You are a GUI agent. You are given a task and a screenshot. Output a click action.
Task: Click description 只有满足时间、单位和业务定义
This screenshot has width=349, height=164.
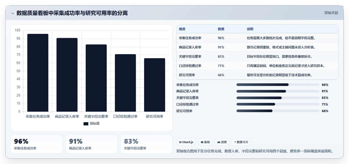(x=286, y=66)
